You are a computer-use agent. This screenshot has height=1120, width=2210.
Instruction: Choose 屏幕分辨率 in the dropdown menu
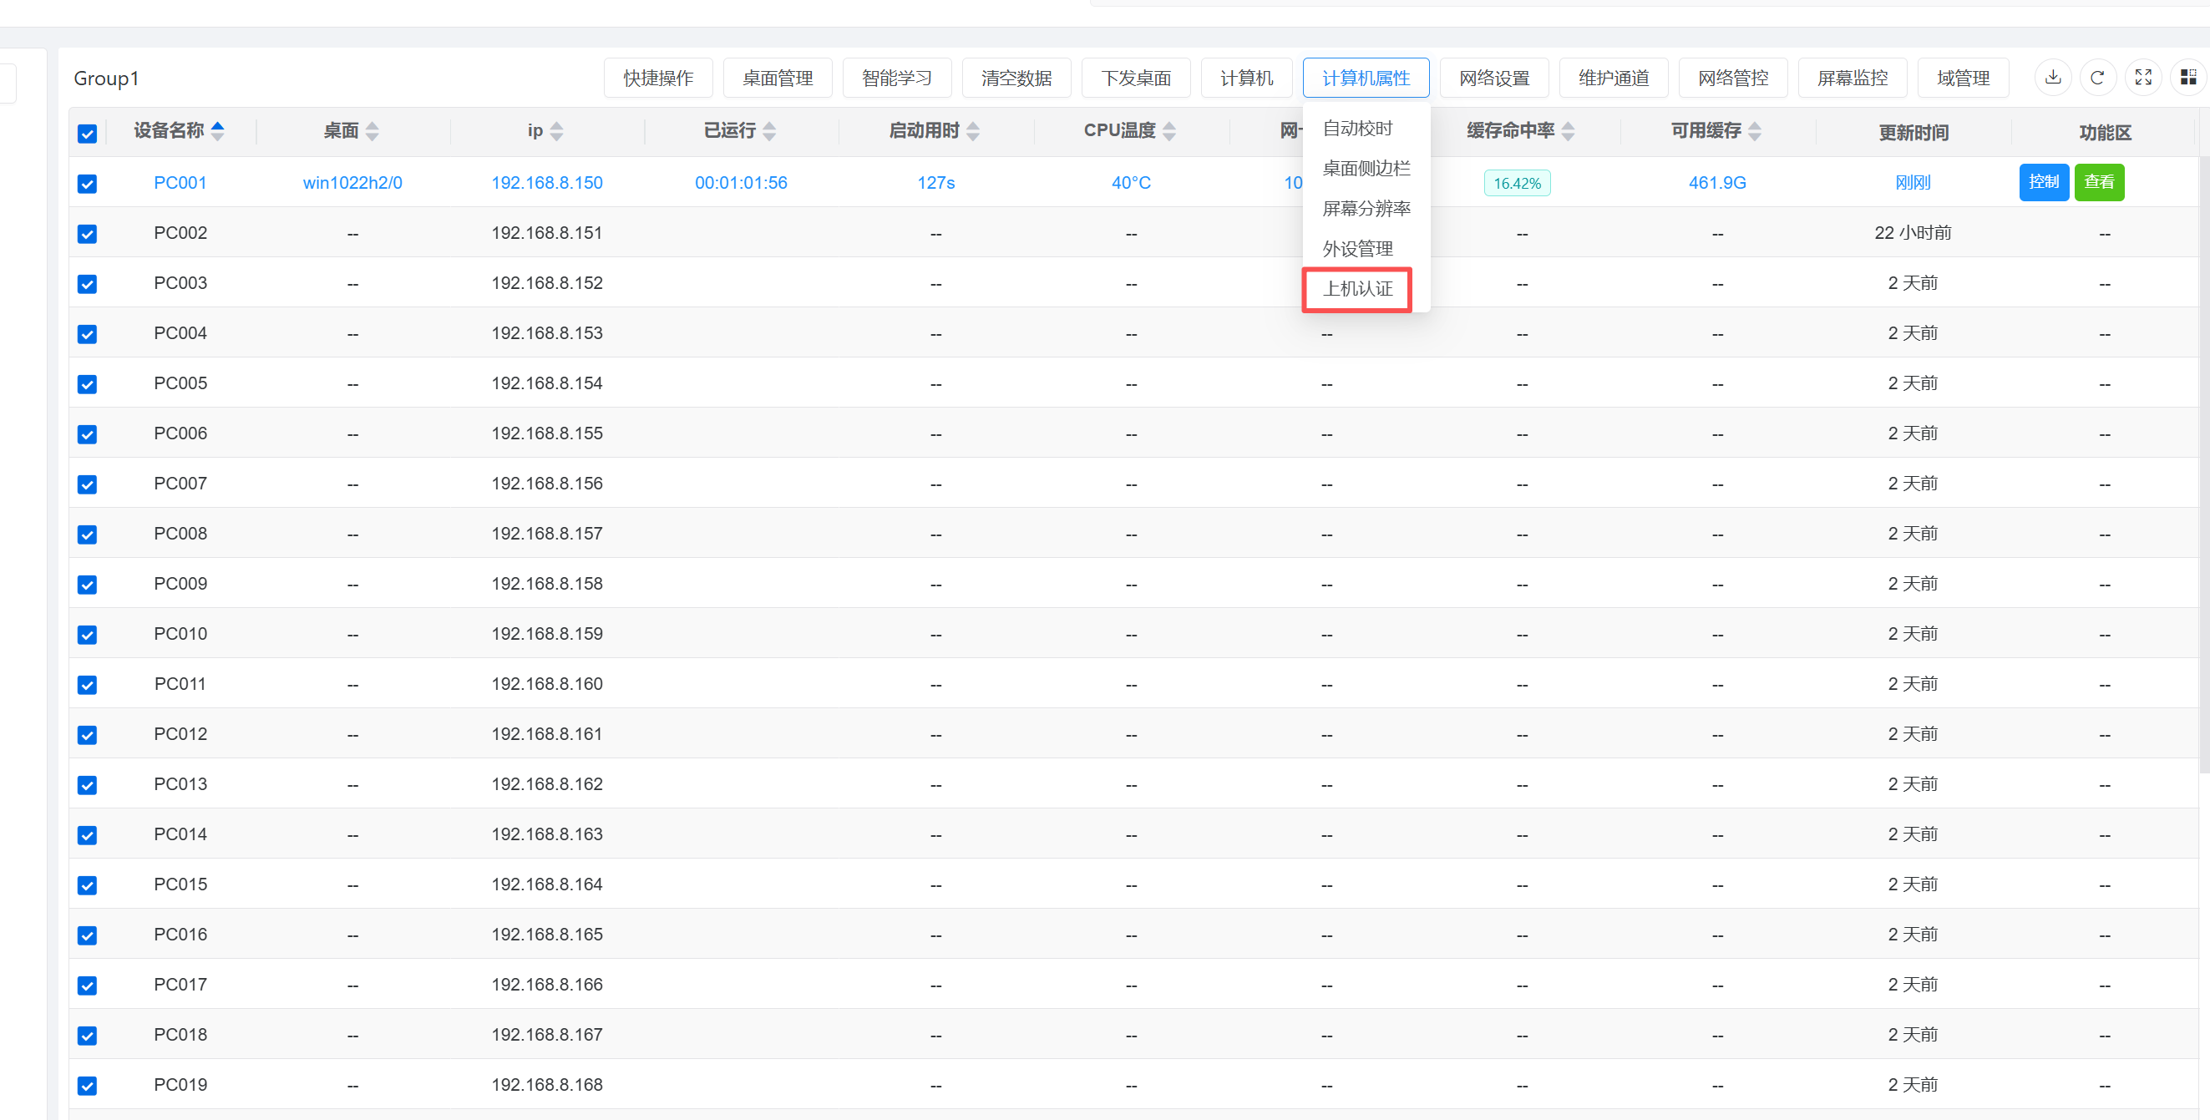point(1366,209)
